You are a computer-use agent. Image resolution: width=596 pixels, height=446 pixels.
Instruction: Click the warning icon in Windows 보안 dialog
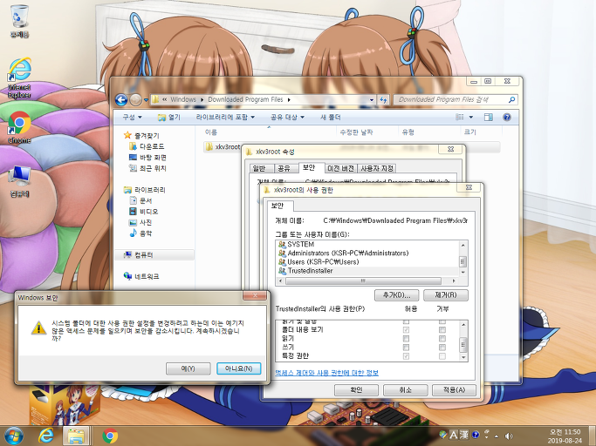(38, 328)
